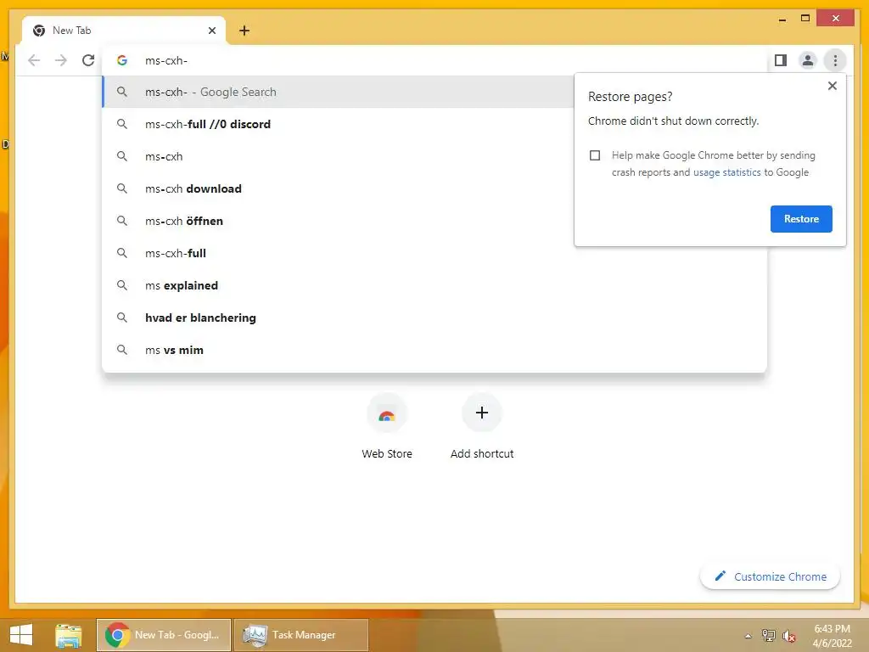
Task: Select the New Tab browser tab
Action: coord(124,31)
